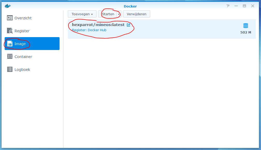Click the Docker whale icon in title bar
Screen dimensions: 261x150
(x=8, y=6)
